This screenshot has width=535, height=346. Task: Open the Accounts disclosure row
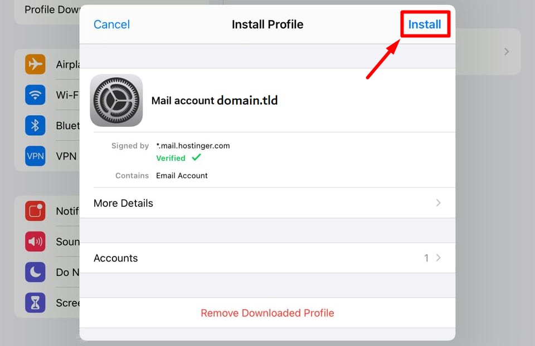[115, 258]
